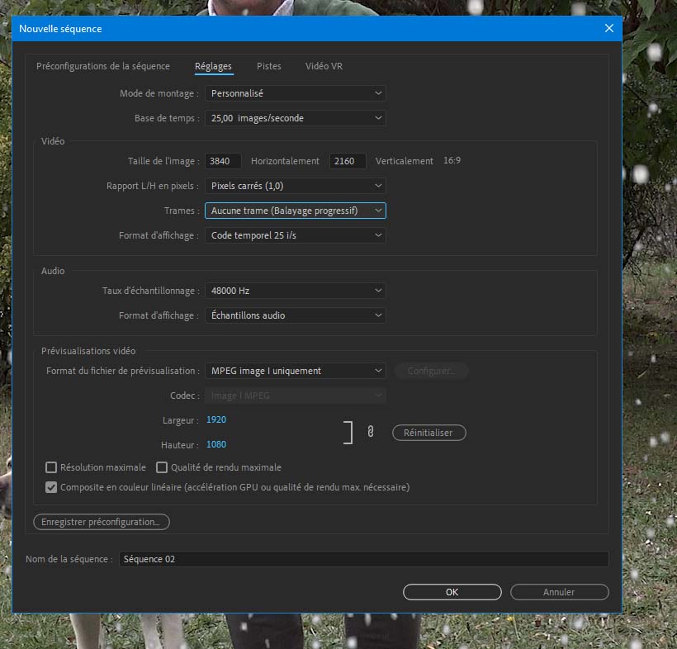The height and width of the screenshot is (649, 677).
Task: Check Qualité de rendu maximale option
Action: point(162,467)
